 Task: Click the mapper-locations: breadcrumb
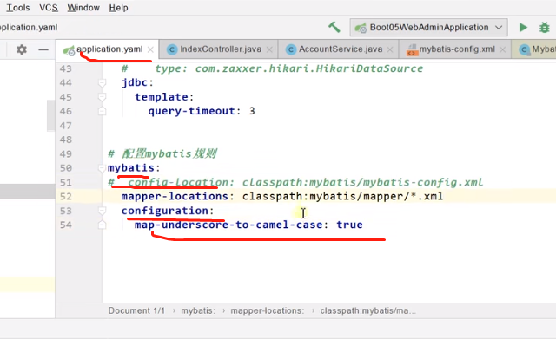coord(268,310)
